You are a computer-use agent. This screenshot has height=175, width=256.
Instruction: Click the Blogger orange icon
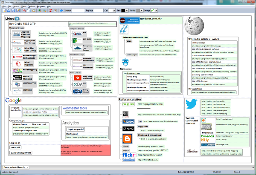pos(127,139)
